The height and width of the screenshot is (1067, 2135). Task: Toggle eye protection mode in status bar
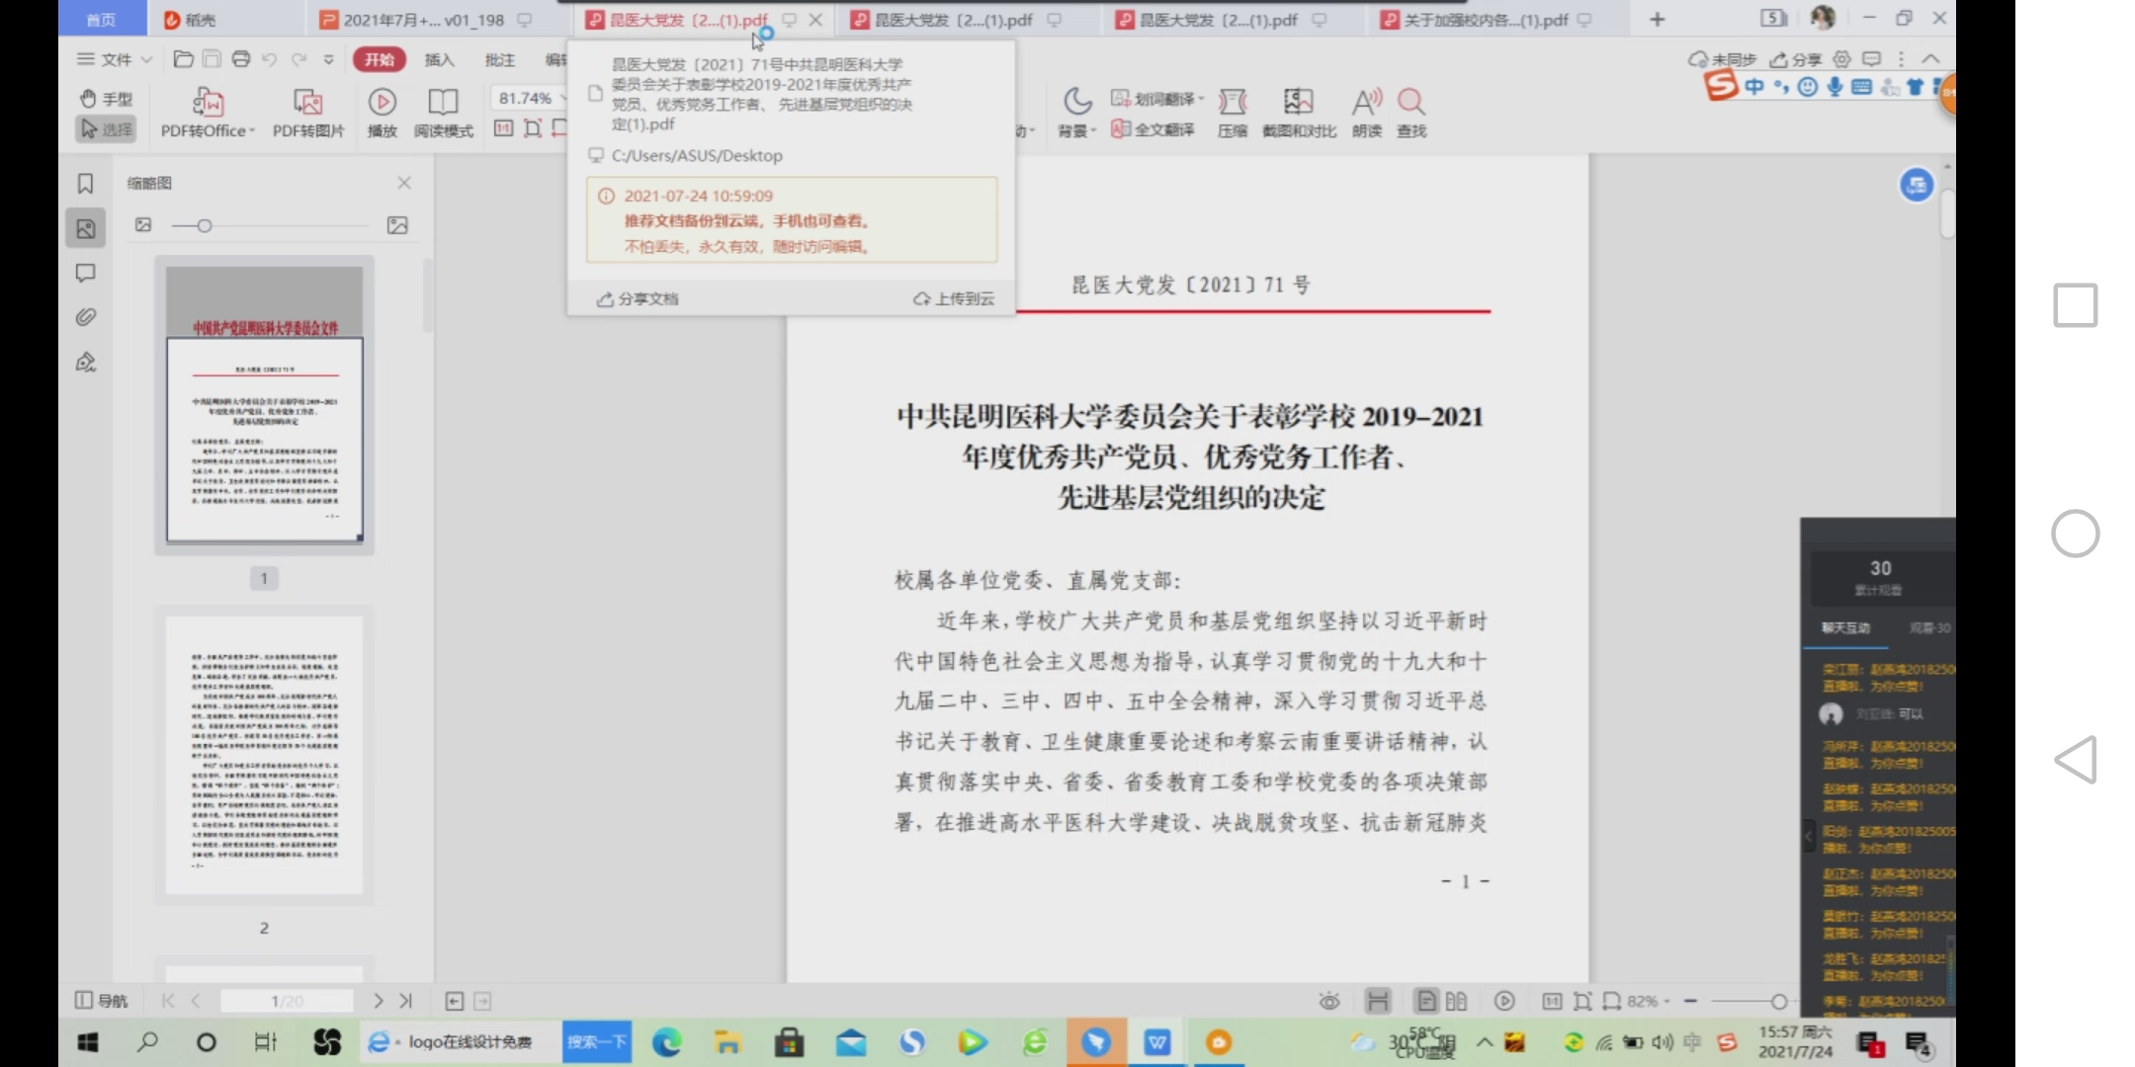pos(1328,1000)
